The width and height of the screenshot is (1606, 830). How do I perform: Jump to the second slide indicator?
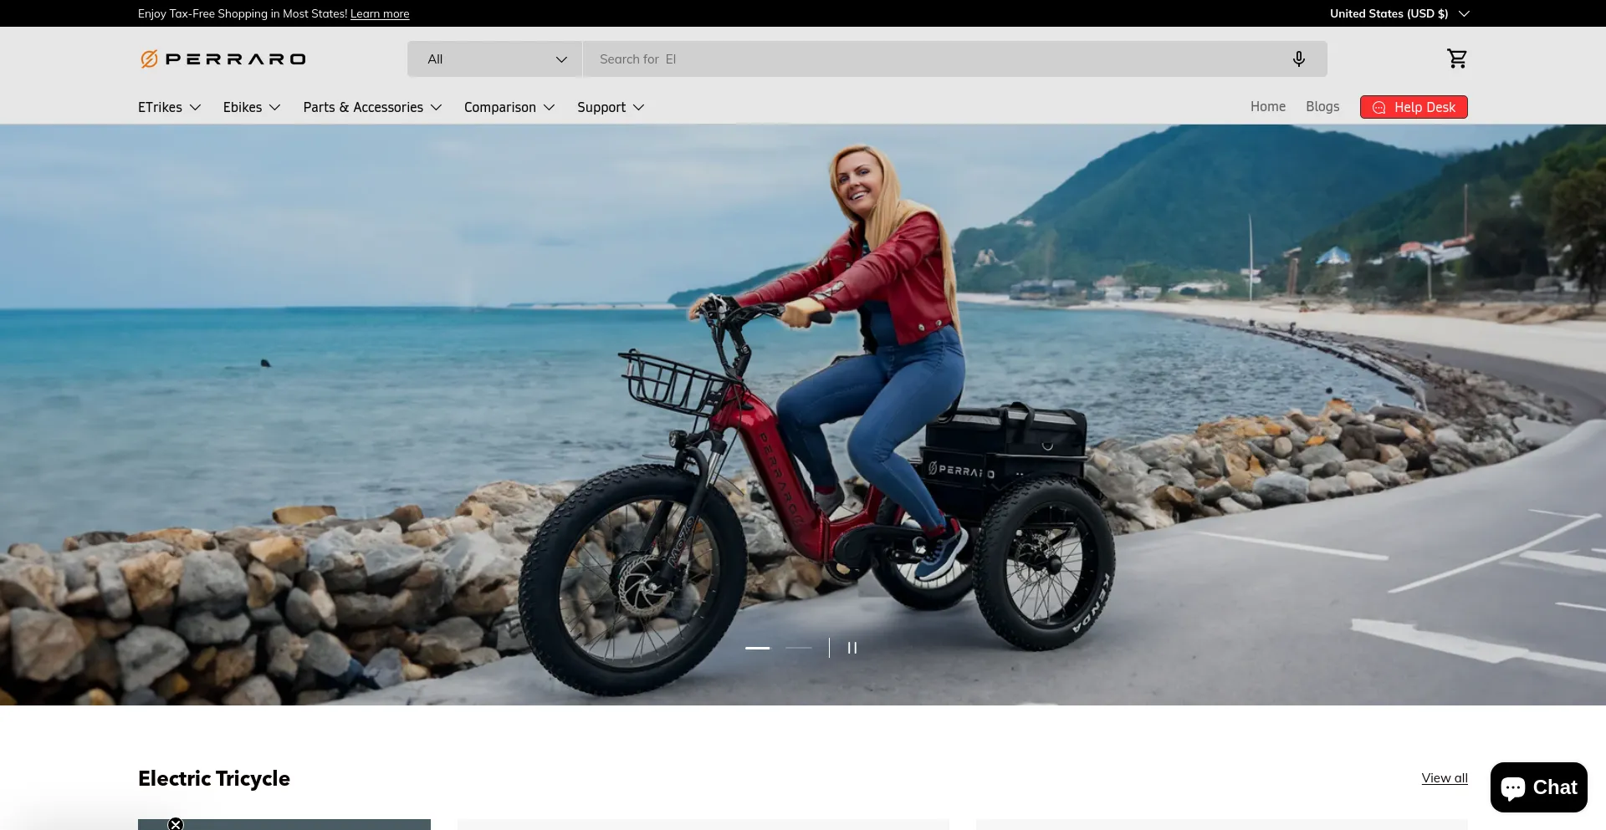[x=799, y=648]
